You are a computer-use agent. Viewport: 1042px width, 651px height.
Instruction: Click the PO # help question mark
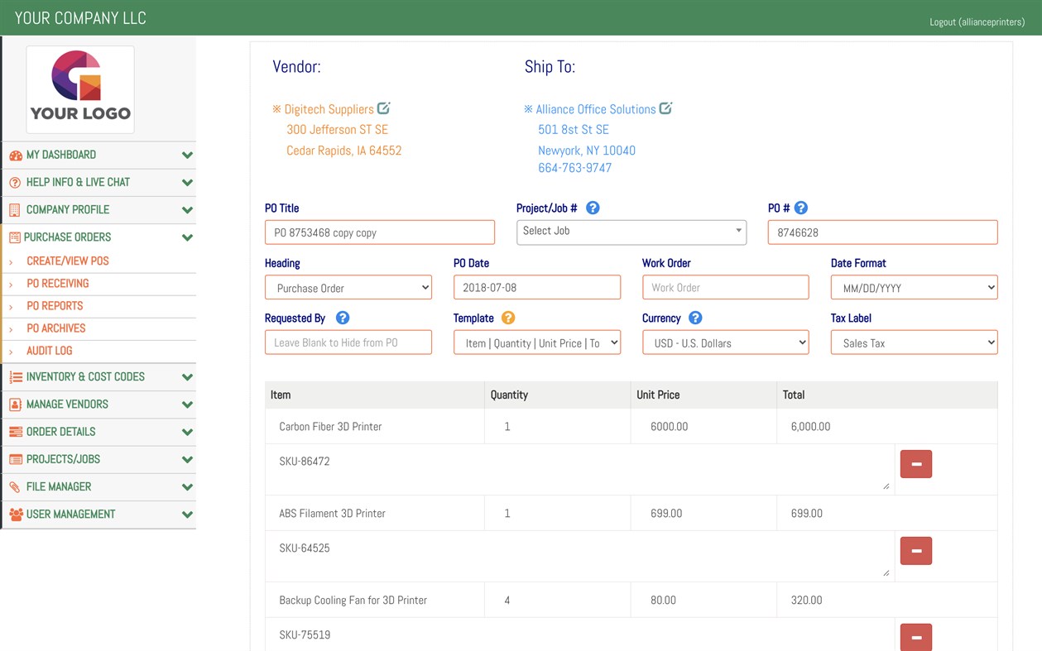click(x=795, y=208)
